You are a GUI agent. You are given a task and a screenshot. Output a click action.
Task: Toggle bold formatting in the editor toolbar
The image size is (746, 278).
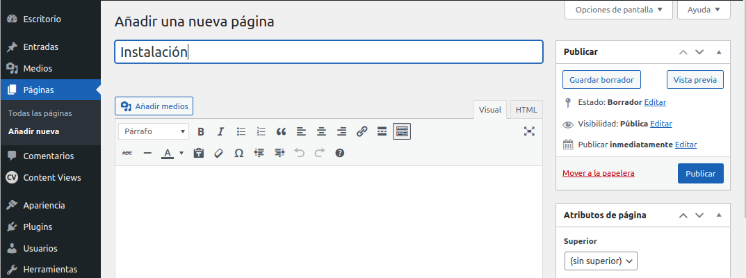[x=201, y=131]
